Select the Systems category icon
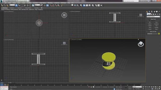 tap(159, 14)
